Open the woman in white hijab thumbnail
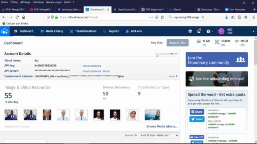The width and height of the screenshot is (257, 144). pos(133,115)
